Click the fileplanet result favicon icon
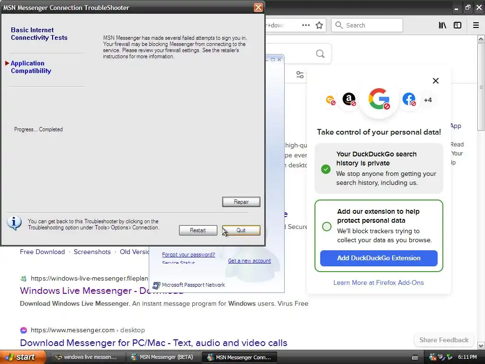 tap(24, 279)
